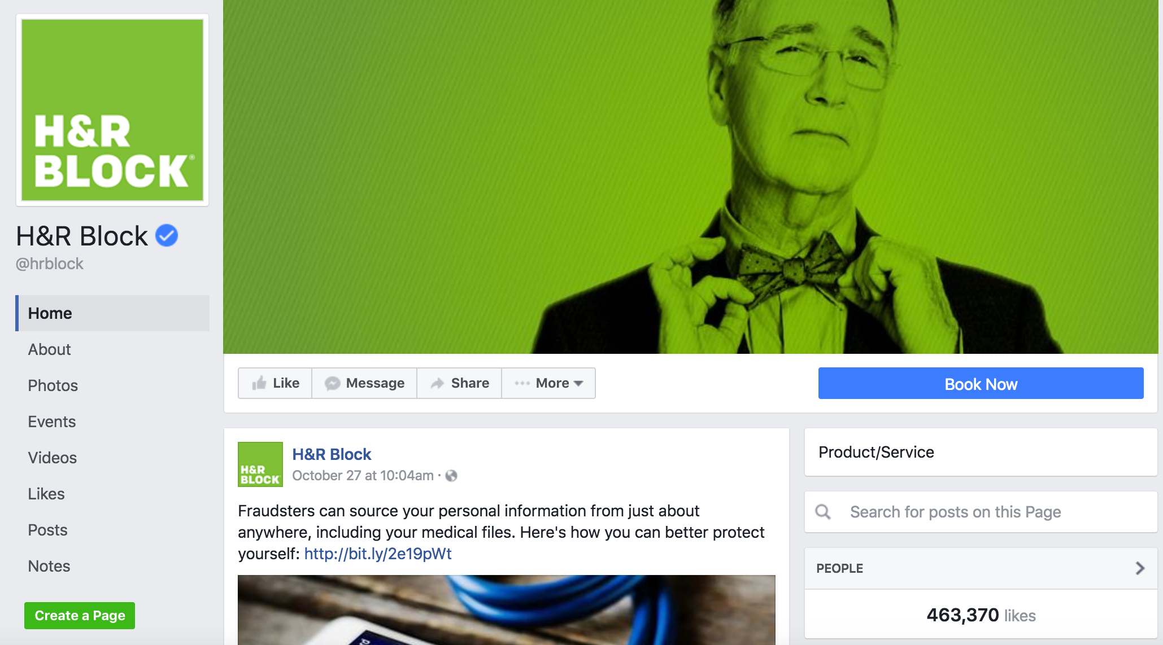This screenshot has width=1163, height=645.
Task: Click the magnifying glass search icon
Action: [823, 512]
